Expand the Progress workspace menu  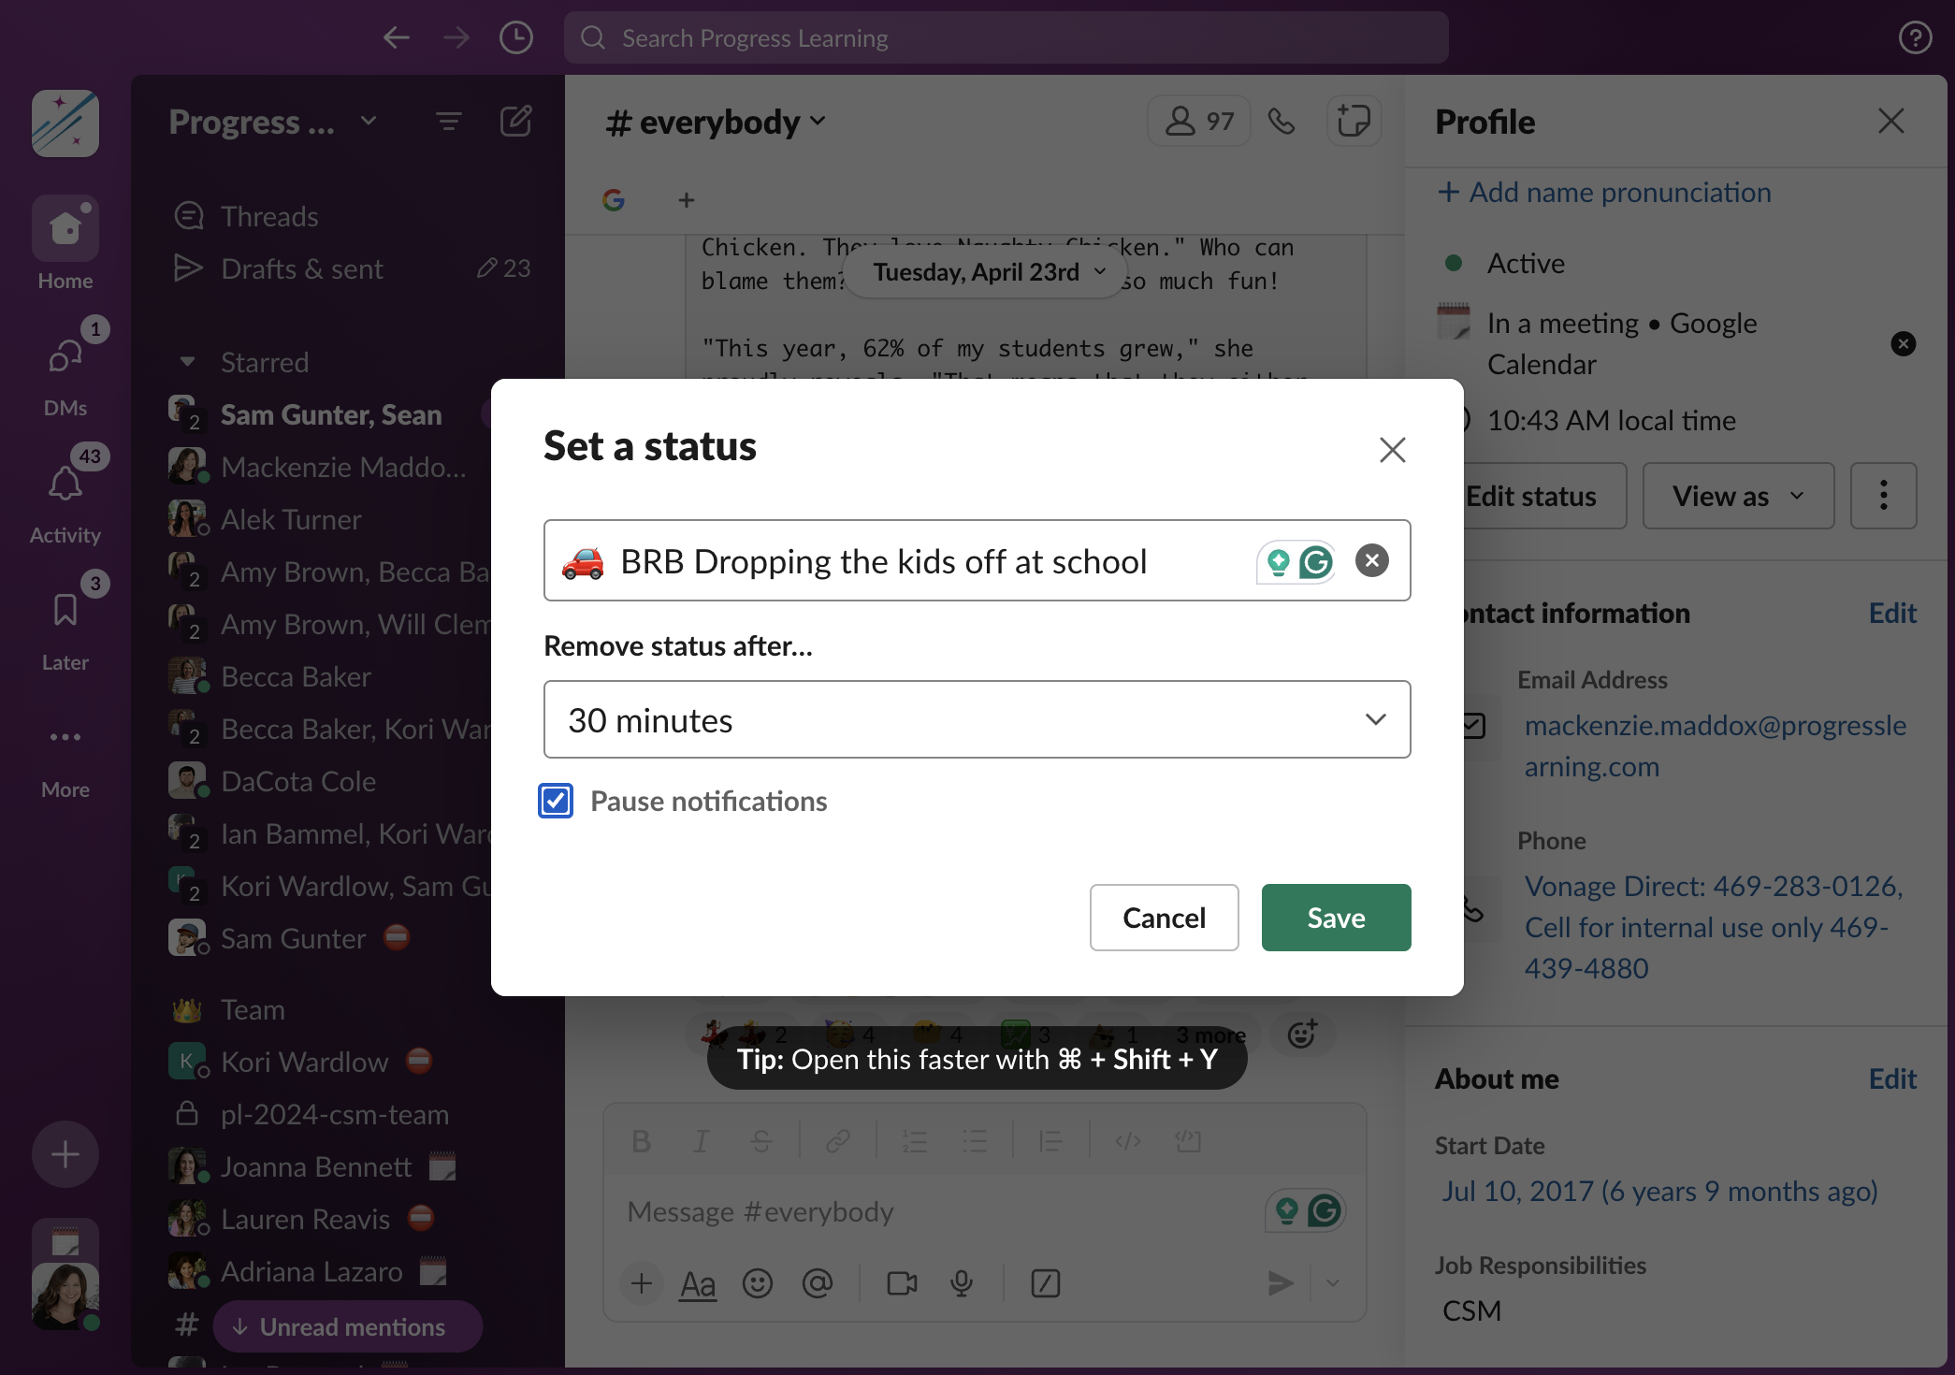273,122
